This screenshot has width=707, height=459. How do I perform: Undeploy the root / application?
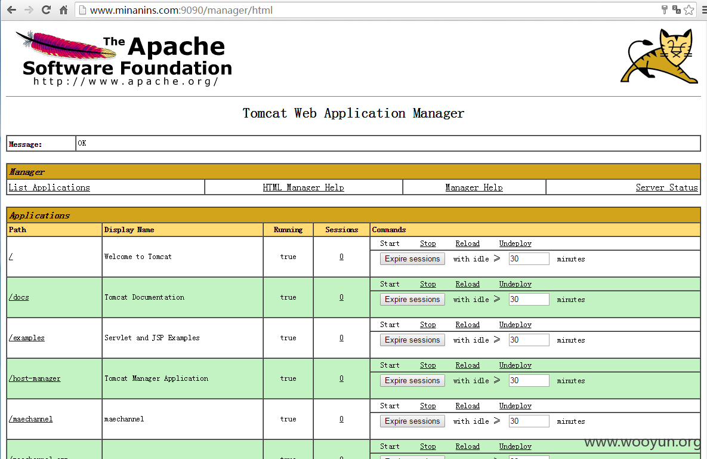pos(515,244)
